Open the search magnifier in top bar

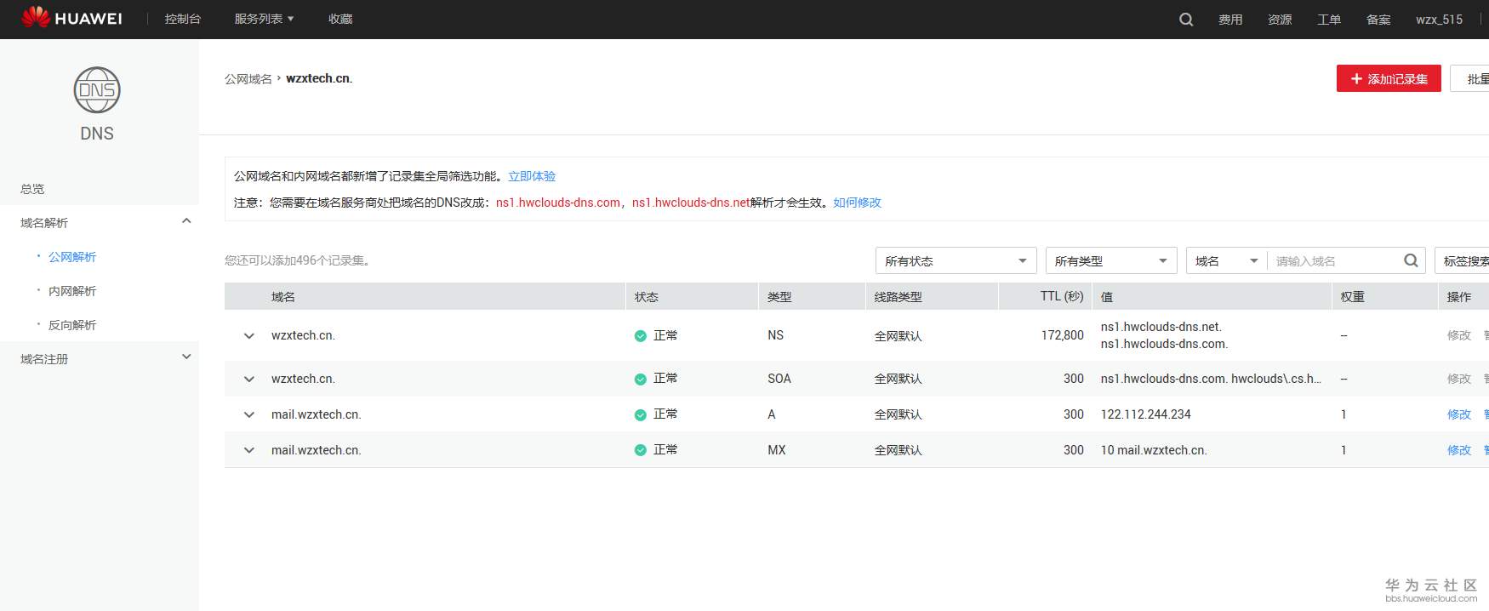click(x=1186, y=20)
